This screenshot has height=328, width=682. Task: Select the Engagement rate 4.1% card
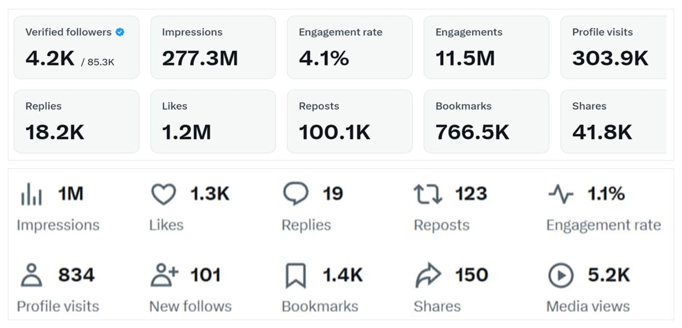tap(350, 47)
